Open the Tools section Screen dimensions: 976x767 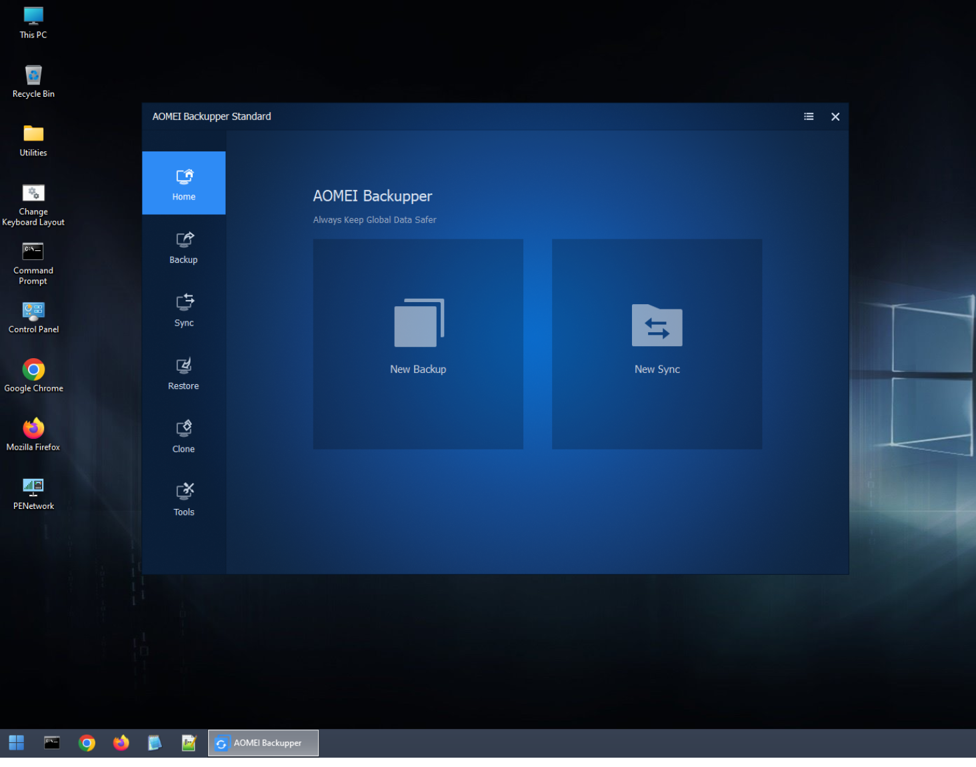(x=183, y=499)
